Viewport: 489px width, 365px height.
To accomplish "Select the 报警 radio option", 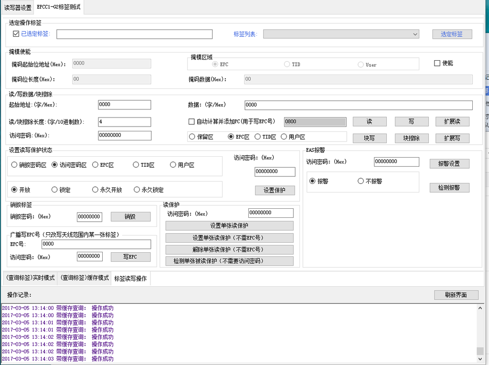I will (312, 181).
